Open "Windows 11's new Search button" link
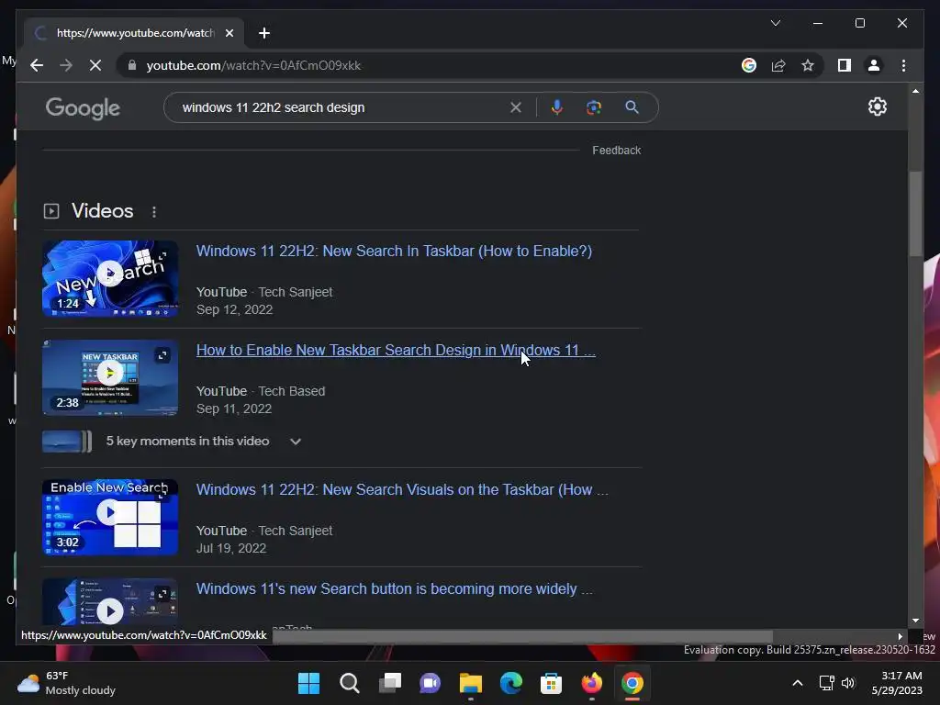The image size is (940, 705). [x=395, y=588]
